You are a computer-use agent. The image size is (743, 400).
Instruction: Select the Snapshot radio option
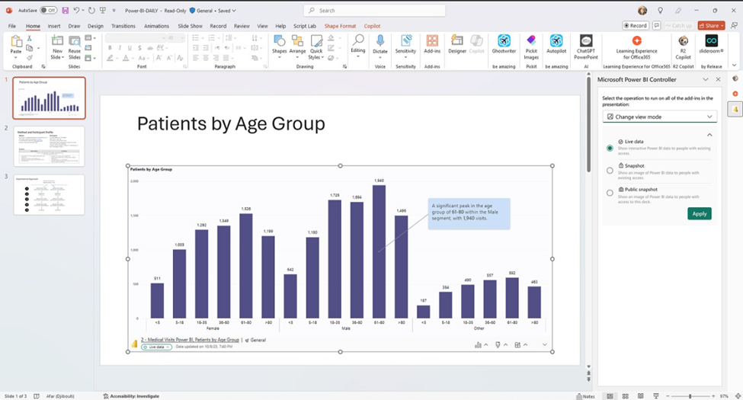[610, 171]
